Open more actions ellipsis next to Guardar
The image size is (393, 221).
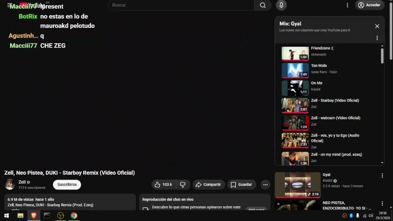pyautogui.click(x=265, y=184)
